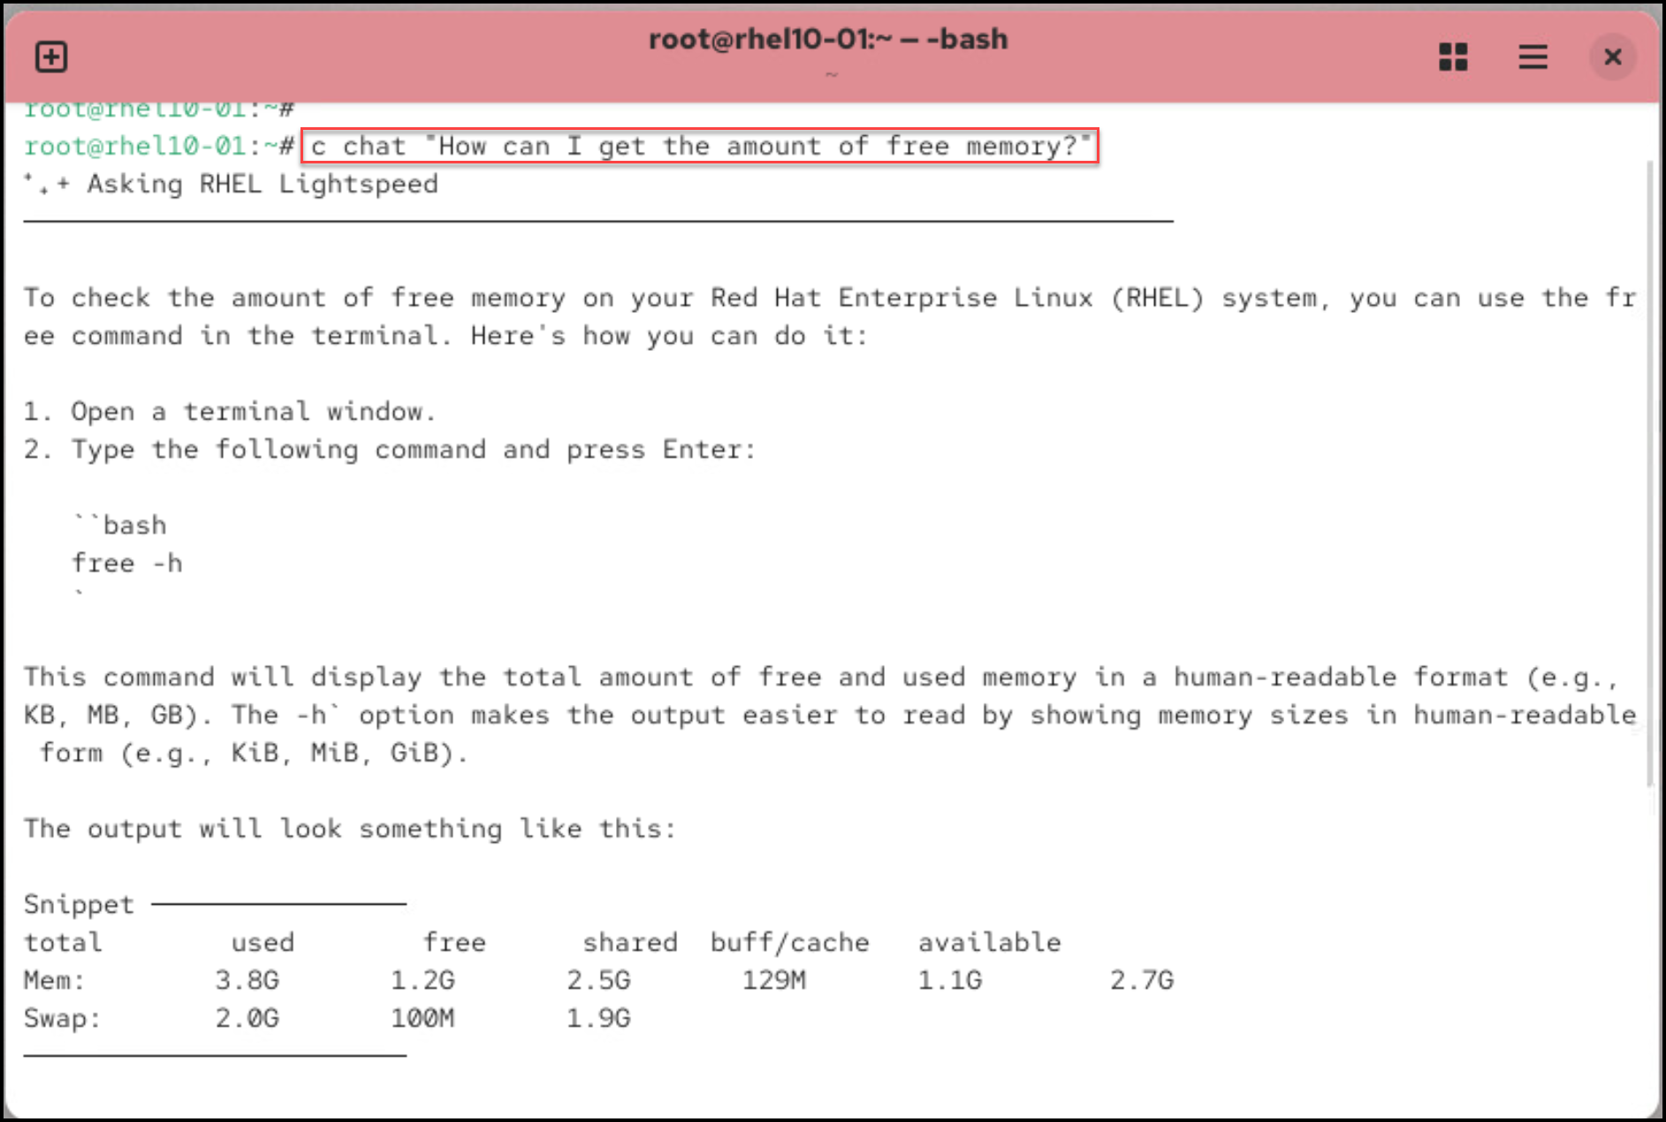This screenshot has height=1122, width=1666.
Task: Click step 2 Type the following command
Action: click(391, 449)
